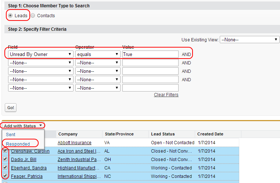Uncheck the Feager, Patricia checkbox

pos(5,176)
